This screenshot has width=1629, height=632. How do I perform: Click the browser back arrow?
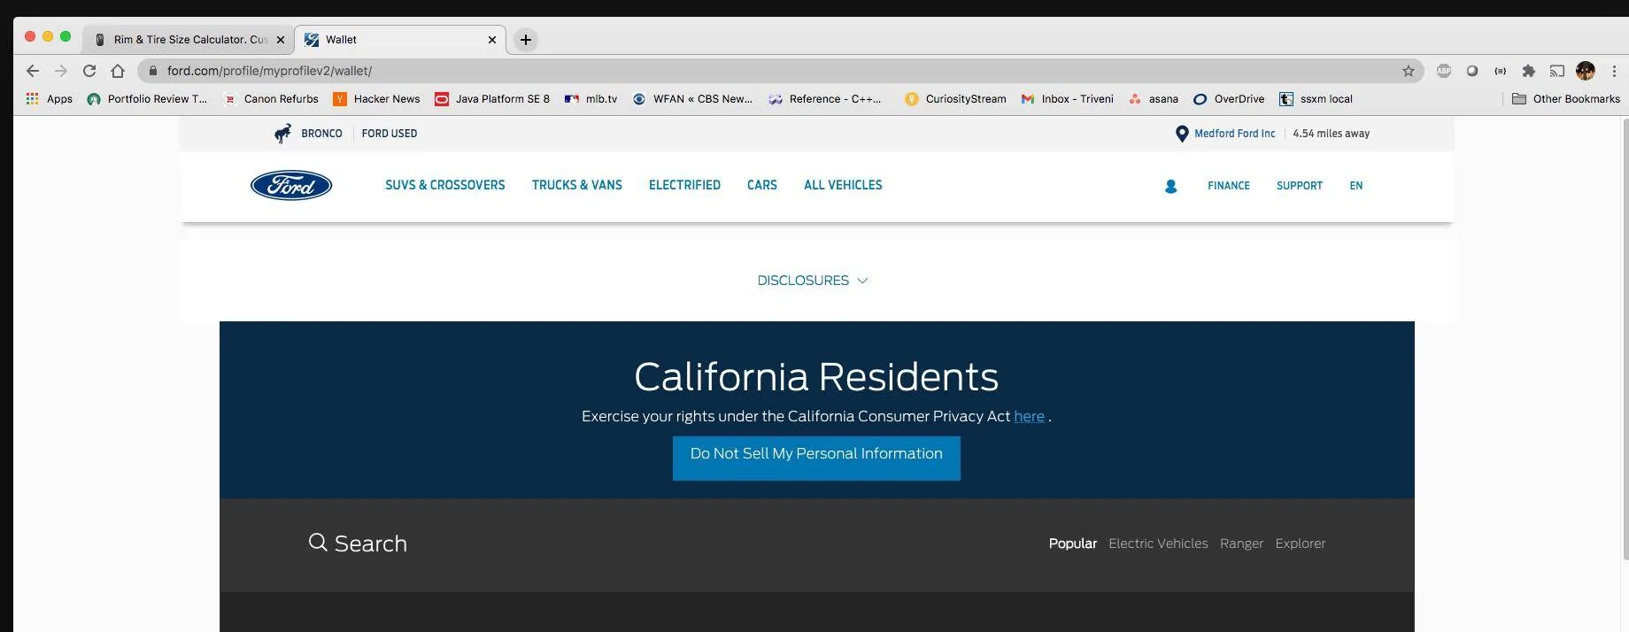tap(33, 71)
